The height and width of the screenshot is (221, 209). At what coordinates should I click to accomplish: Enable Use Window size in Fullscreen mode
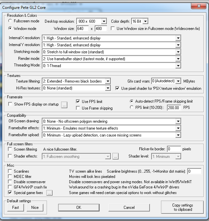(113, 29)
